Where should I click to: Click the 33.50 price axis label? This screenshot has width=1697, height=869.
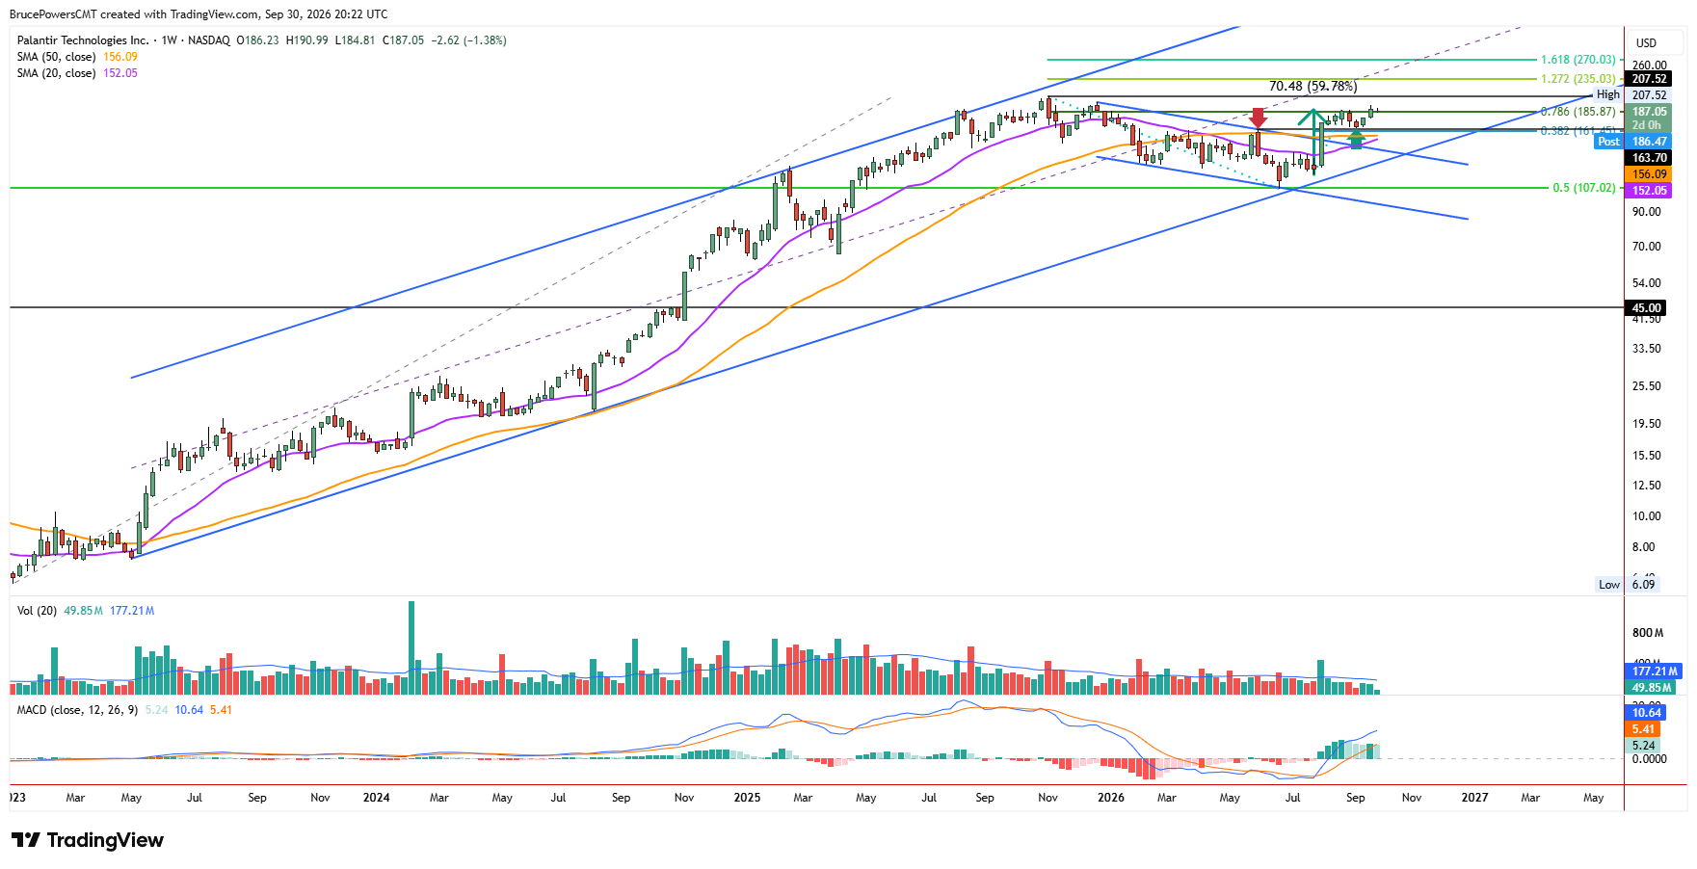click(x=1646, y=349)
